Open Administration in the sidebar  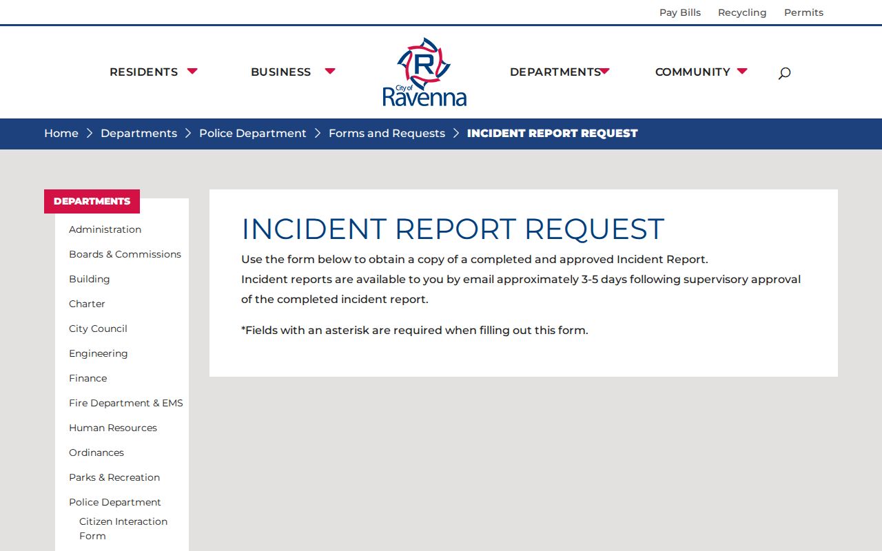click(105, 229)
